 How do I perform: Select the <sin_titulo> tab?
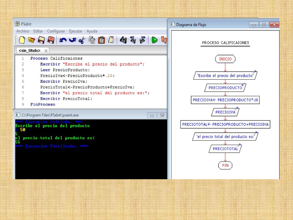coord(29,50)
